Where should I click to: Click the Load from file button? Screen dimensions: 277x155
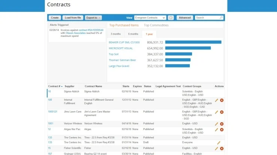(x=73, y=18)
